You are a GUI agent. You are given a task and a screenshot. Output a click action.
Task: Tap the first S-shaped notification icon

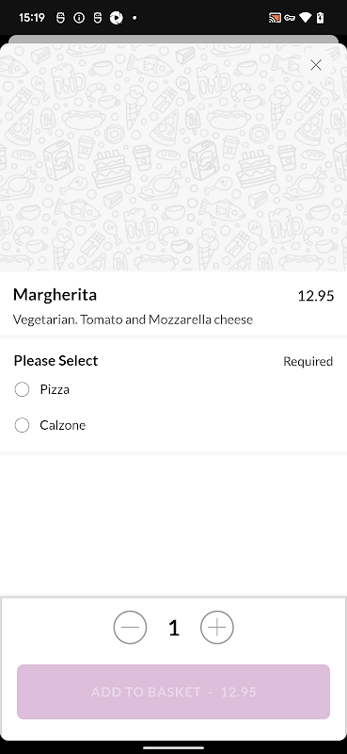click(x=60, y=18)
